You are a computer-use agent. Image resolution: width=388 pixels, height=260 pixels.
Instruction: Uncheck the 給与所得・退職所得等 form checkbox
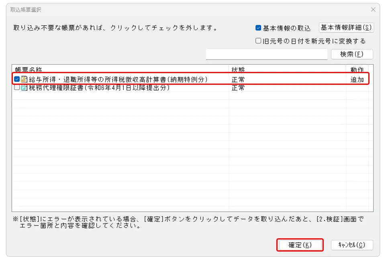point(17,79)
